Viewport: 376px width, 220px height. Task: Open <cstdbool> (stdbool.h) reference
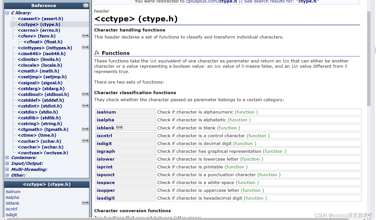point(43,94)
